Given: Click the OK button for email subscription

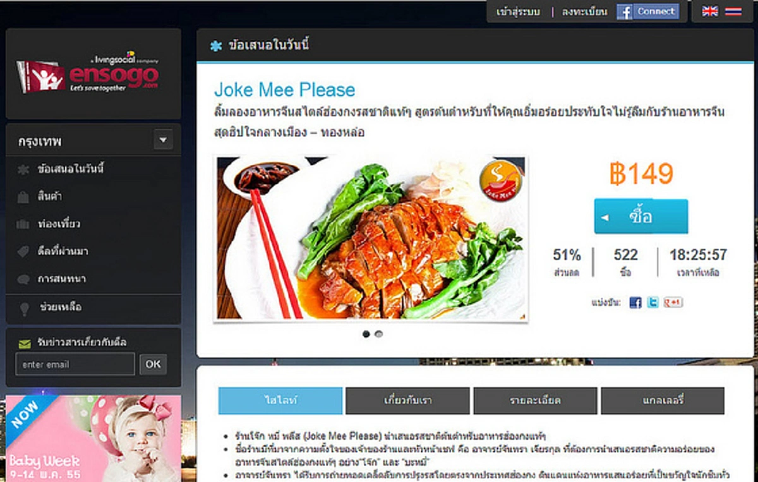Looking at the screenshot, I should pos(153,364).
